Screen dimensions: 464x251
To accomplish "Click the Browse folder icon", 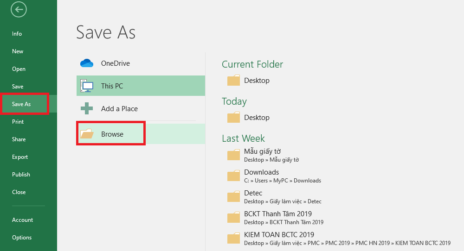I will click(87, 134).
